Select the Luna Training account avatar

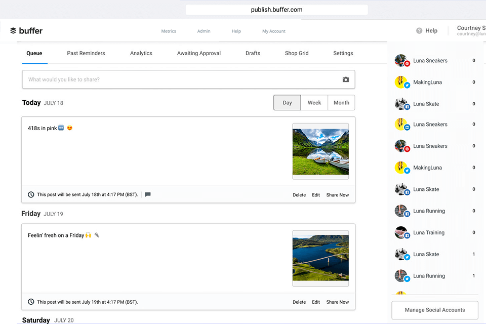[401, 233]
